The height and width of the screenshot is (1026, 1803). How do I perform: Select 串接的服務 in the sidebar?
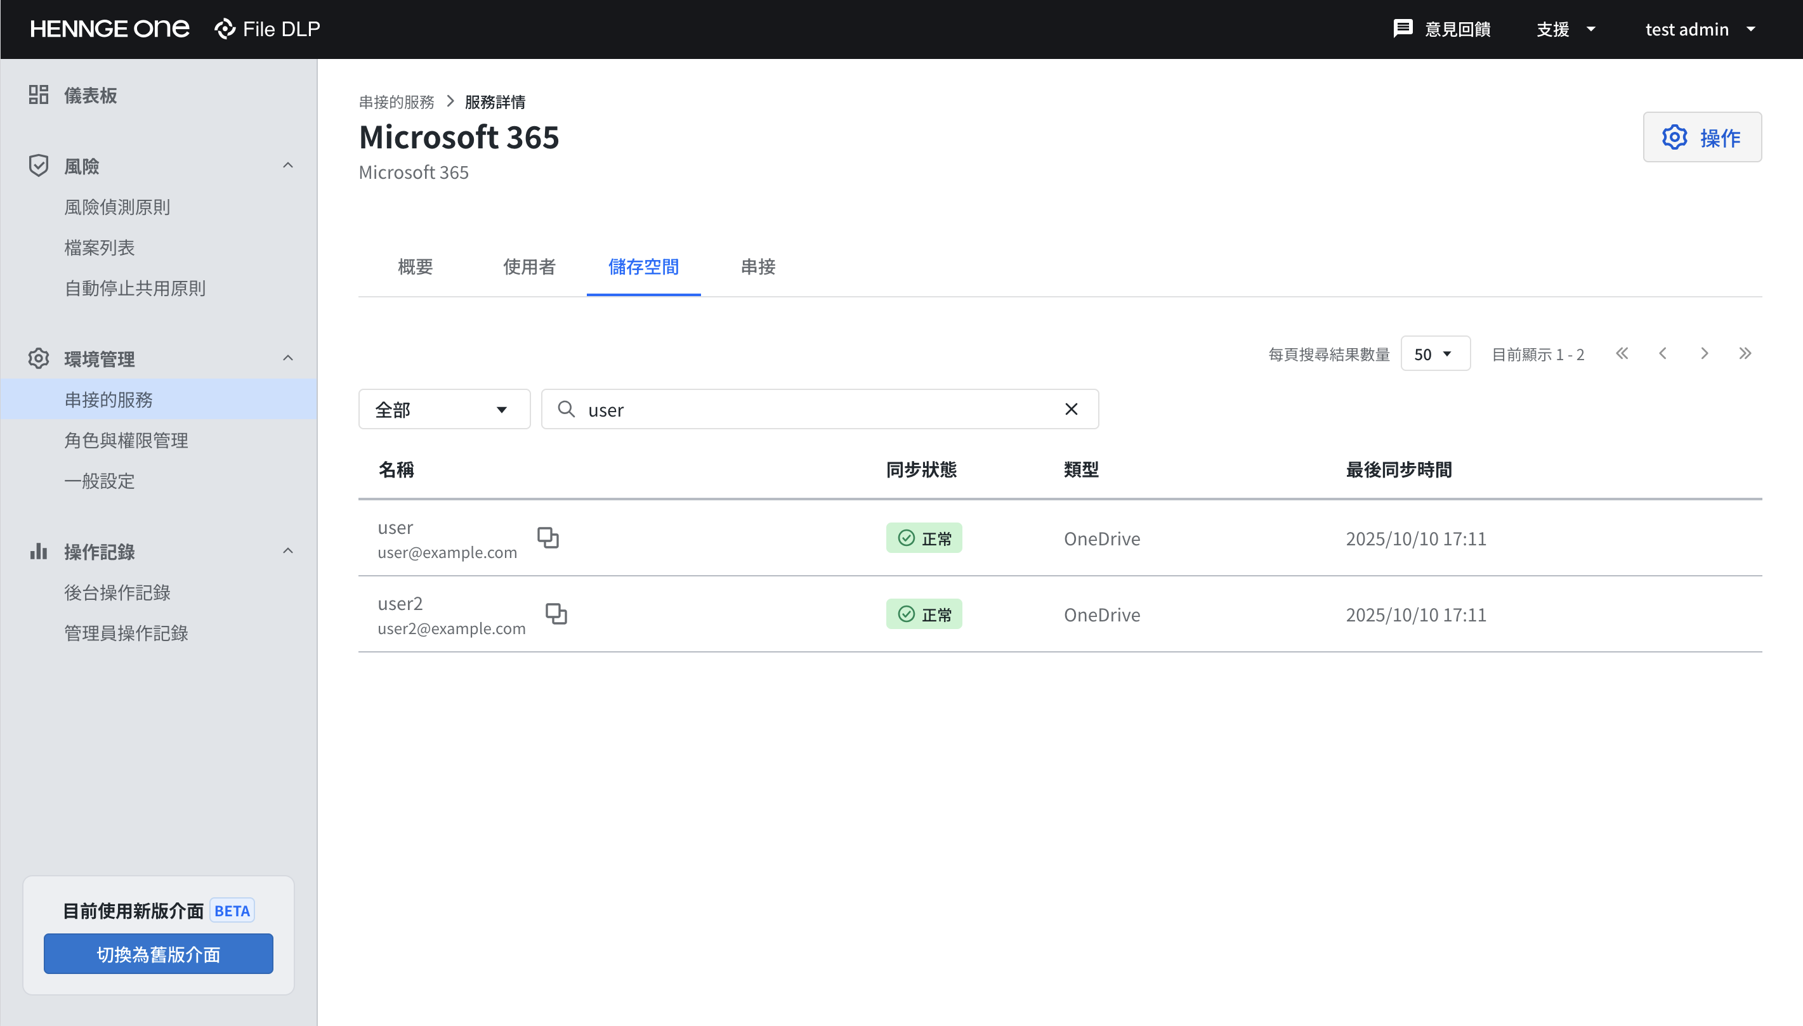(x=159, y=399)
